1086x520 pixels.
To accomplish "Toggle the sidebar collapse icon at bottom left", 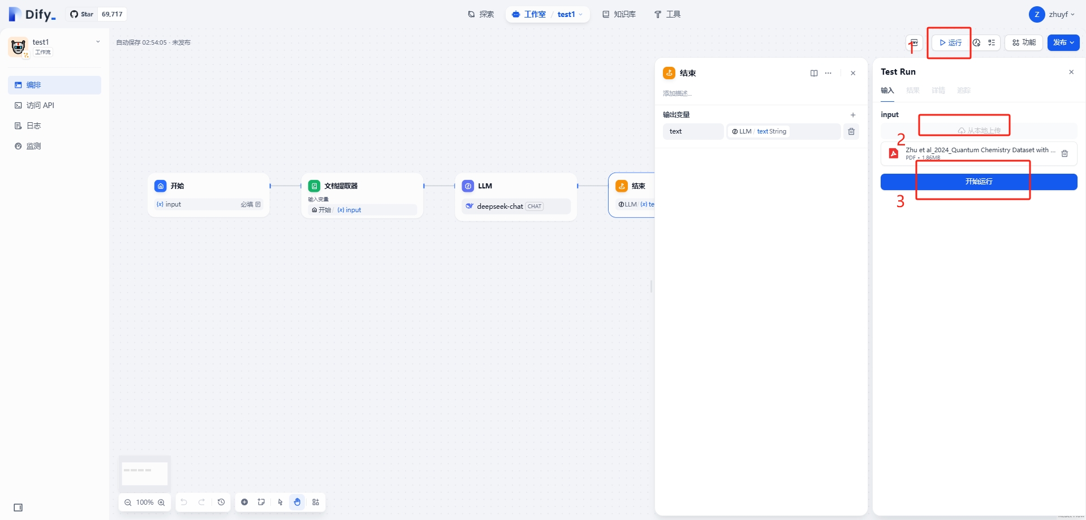I will [18, 508].
